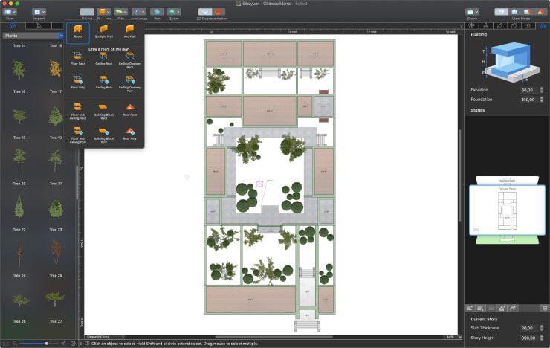
Task: Click the Foundation value field
Action: click(529, 100)
